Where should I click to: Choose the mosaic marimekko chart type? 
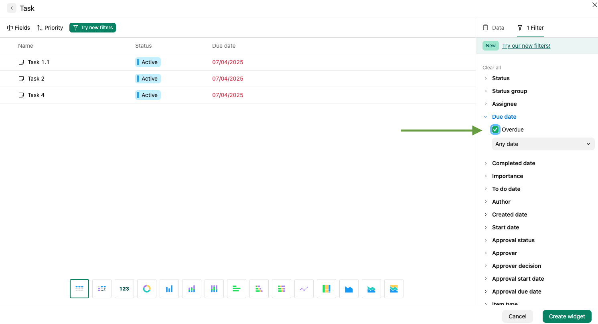tap(326, 289)
